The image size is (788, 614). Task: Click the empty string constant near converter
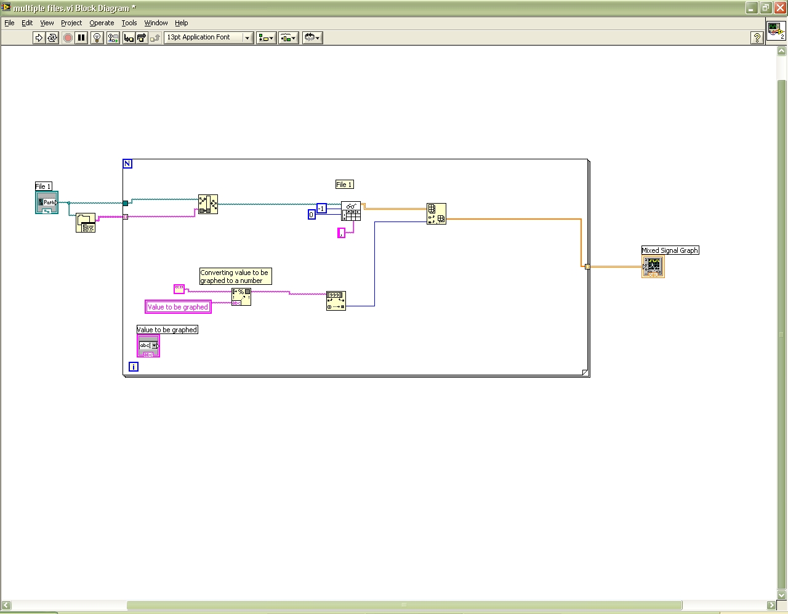[179, 289]
